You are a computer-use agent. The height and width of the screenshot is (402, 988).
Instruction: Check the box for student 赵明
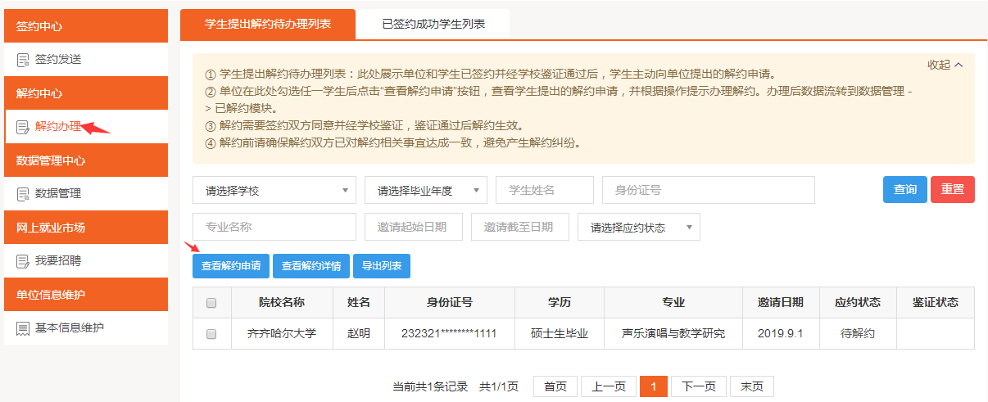point(211,334)
